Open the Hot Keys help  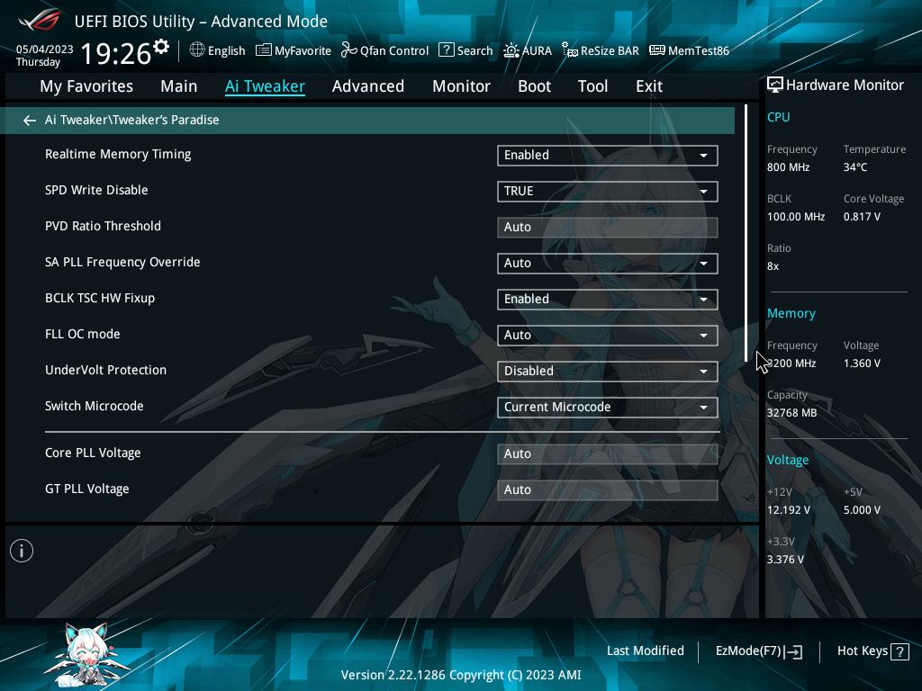click(x=872, y=651)
